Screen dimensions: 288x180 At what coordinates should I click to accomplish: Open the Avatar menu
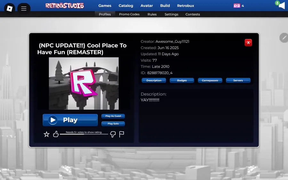tap(147, 6)
